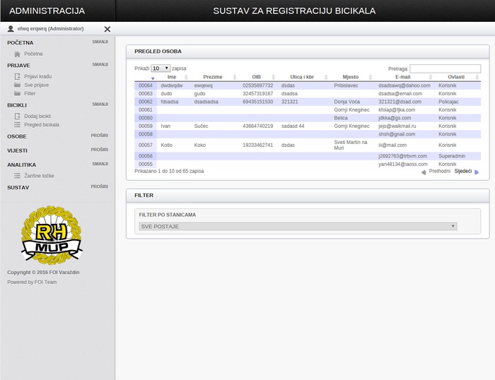Click the user profile icon beside efwq erqwrq
Screen dimensions: 495x380
pos(11,29)
